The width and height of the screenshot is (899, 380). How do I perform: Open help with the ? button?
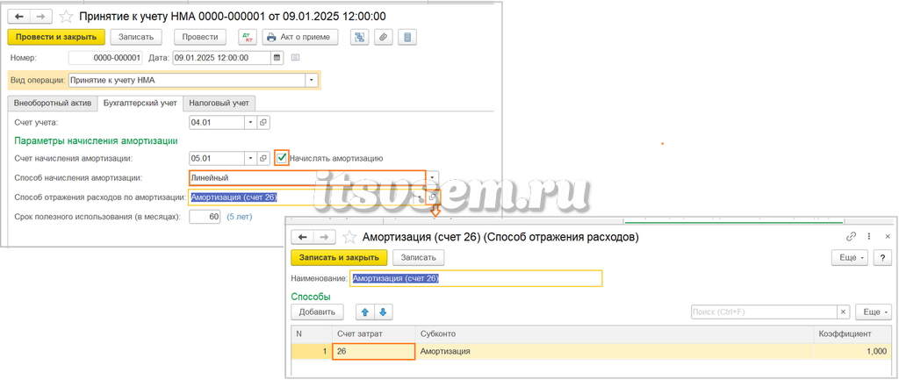(882, 258)
